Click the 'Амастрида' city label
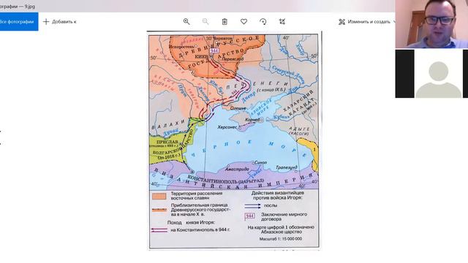This screenshot has height=263, width=468. coord(237,169)
